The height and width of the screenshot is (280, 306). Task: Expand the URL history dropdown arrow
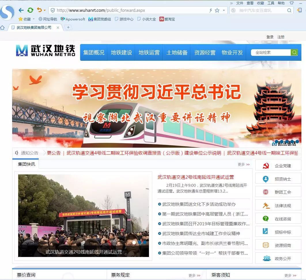coord(223,10)
